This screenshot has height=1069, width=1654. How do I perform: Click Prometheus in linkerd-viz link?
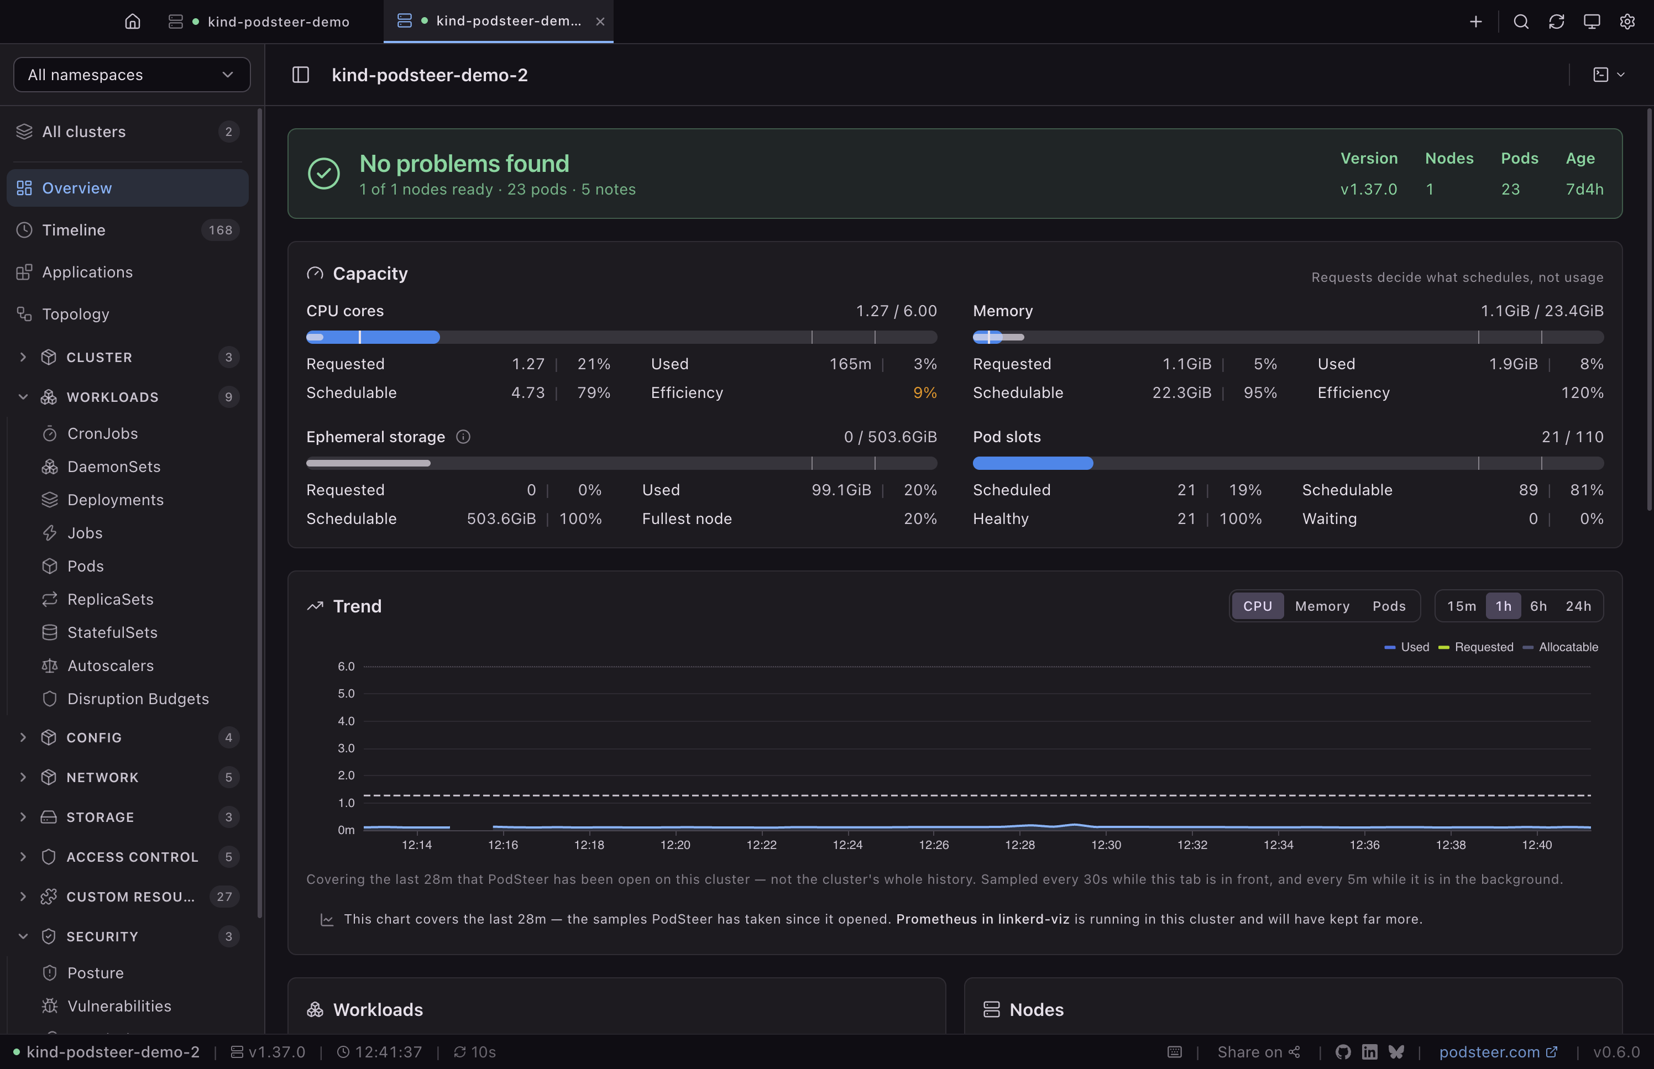pyautogui.click(x=982, y=918)
